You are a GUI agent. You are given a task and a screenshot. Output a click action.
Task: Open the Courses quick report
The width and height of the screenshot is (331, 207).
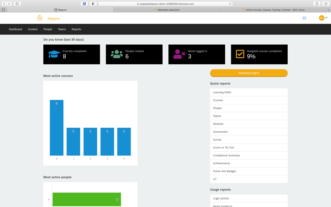[x=249, y=100]
